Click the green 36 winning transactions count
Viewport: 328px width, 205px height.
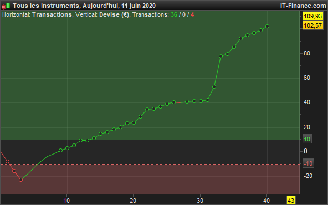pos(174,14)
